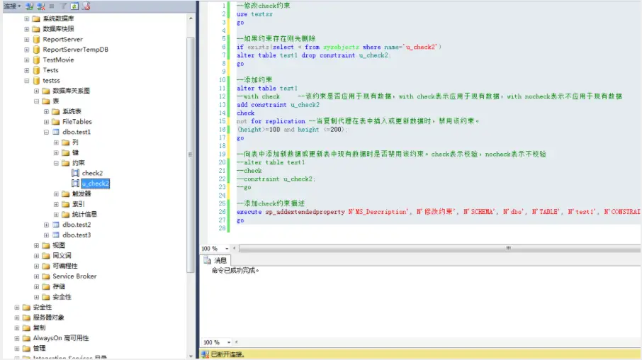
Task: Click the 约束 folder icon
Action: [x=65, y=162]
